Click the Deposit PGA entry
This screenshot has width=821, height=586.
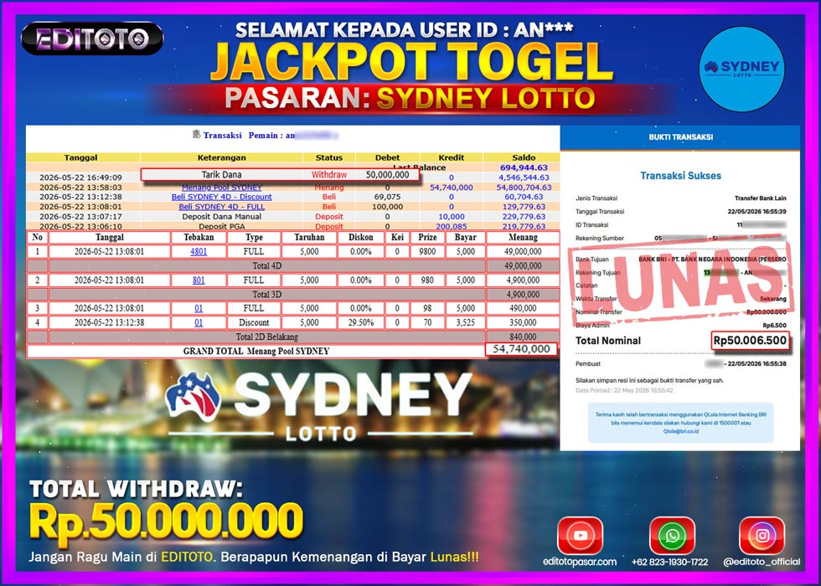[x=221, y=227]
